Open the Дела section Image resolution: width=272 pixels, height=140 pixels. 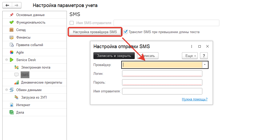point(20,112)
